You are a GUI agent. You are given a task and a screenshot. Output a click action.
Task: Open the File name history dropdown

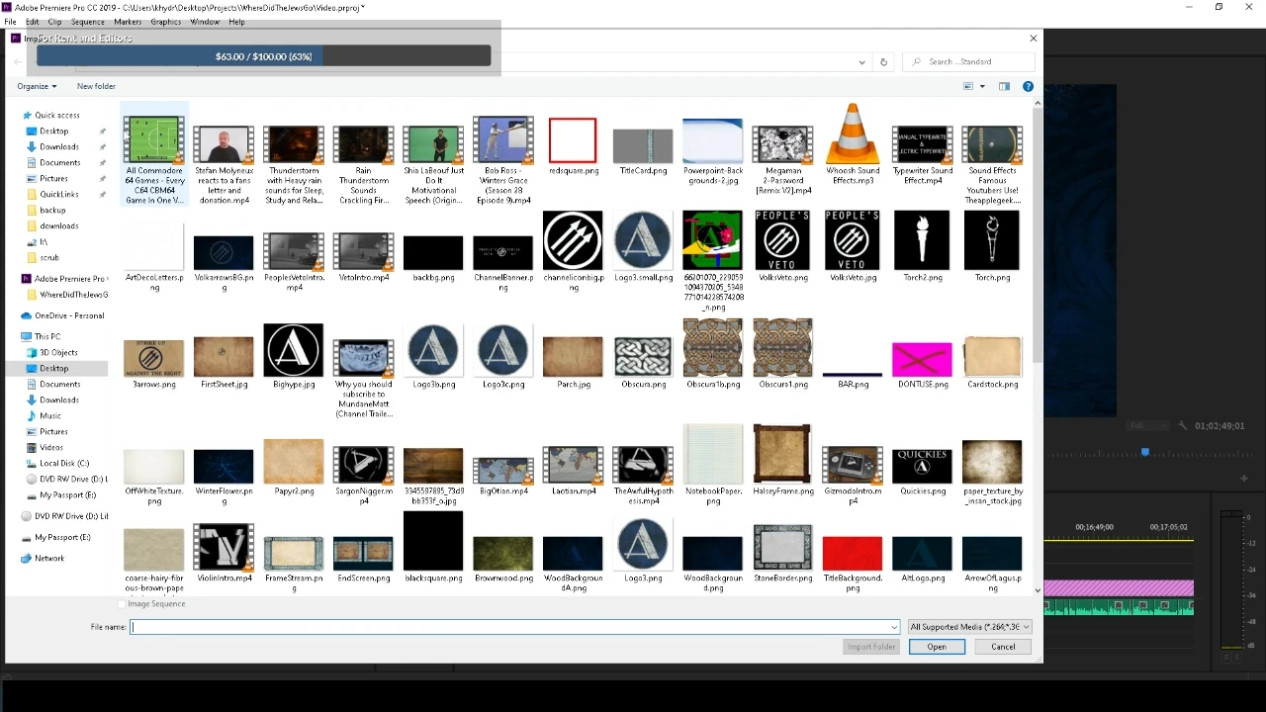894,627
